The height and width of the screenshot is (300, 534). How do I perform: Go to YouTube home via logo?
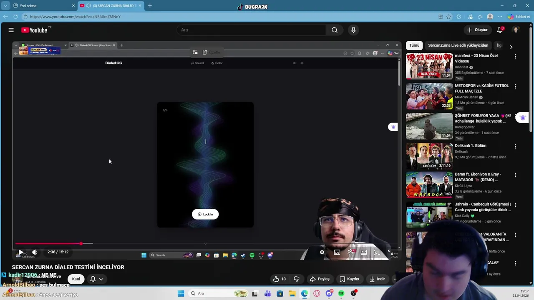[x=34, y=30]
